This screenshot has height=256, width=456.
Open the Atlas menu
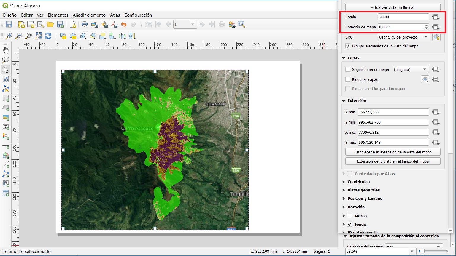115,15
